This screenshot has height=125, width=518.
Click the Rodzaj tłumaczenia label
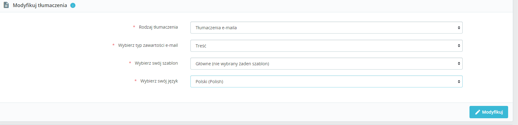tap(158, 27)
